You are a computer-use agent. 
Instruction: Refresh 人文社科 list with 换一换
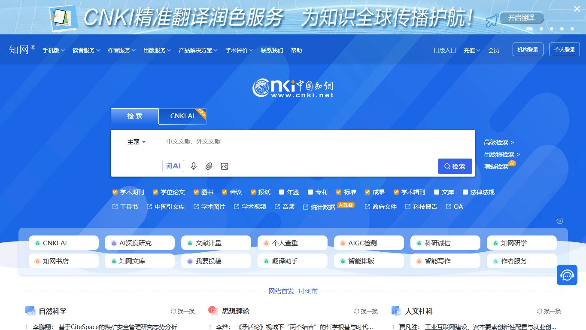point(549,311)
